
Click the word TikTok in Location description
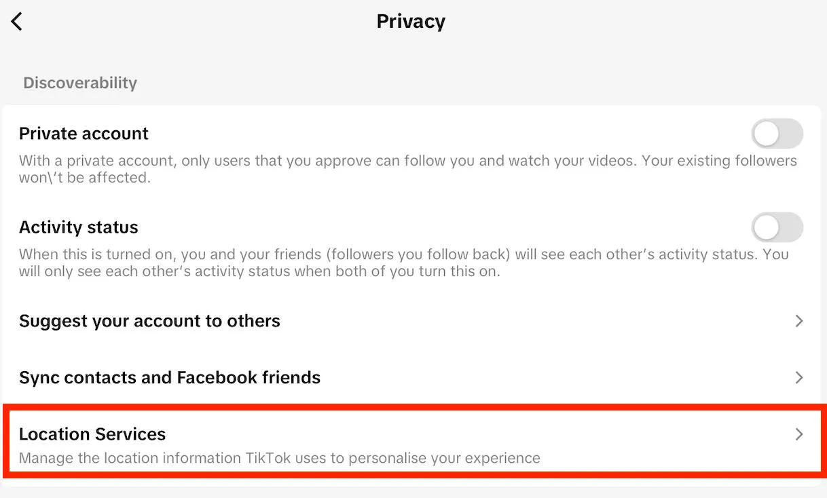point(268,458)
